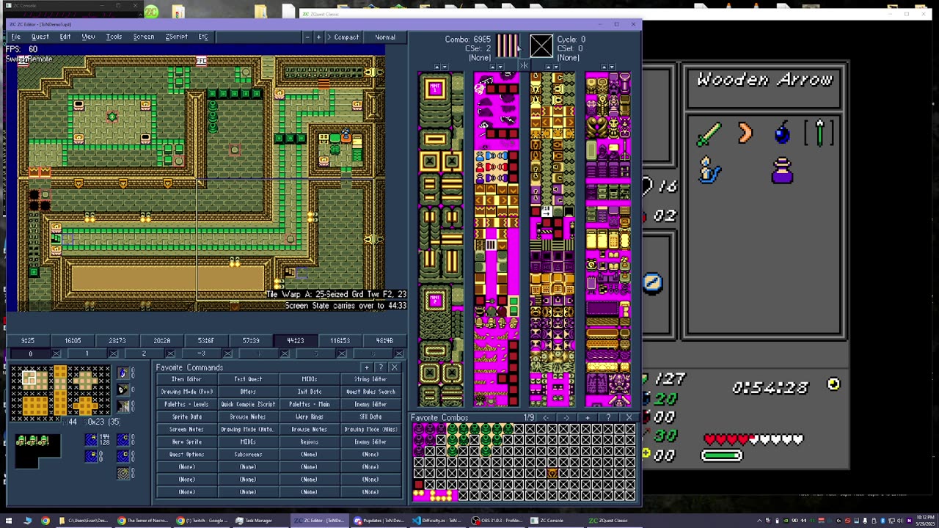
Task: Toggle visibility checkbox beside layer 2
Action: 170,354
